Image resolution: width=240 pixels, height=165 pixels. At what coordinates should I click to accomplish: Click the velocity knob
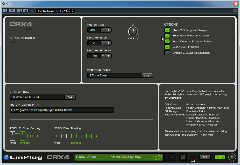133,31
